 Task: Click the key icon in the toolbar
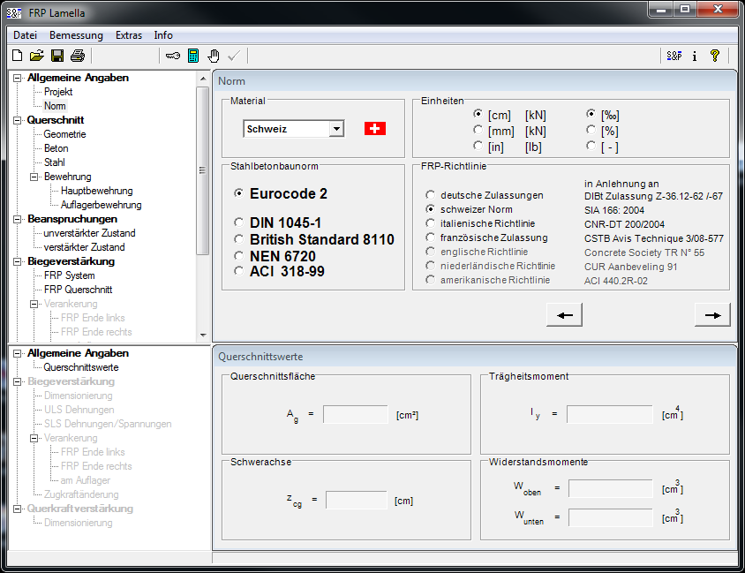[172, 56]
